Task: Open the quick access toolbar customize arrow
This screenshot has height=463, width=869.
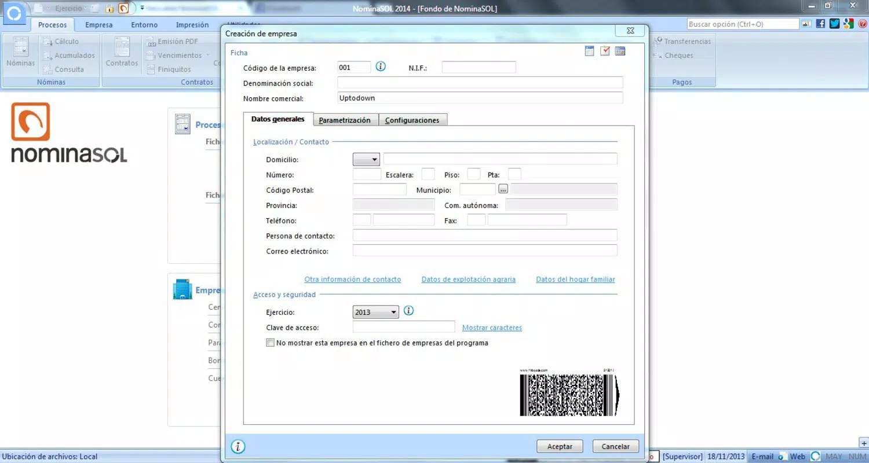Action: coord(143,9)
